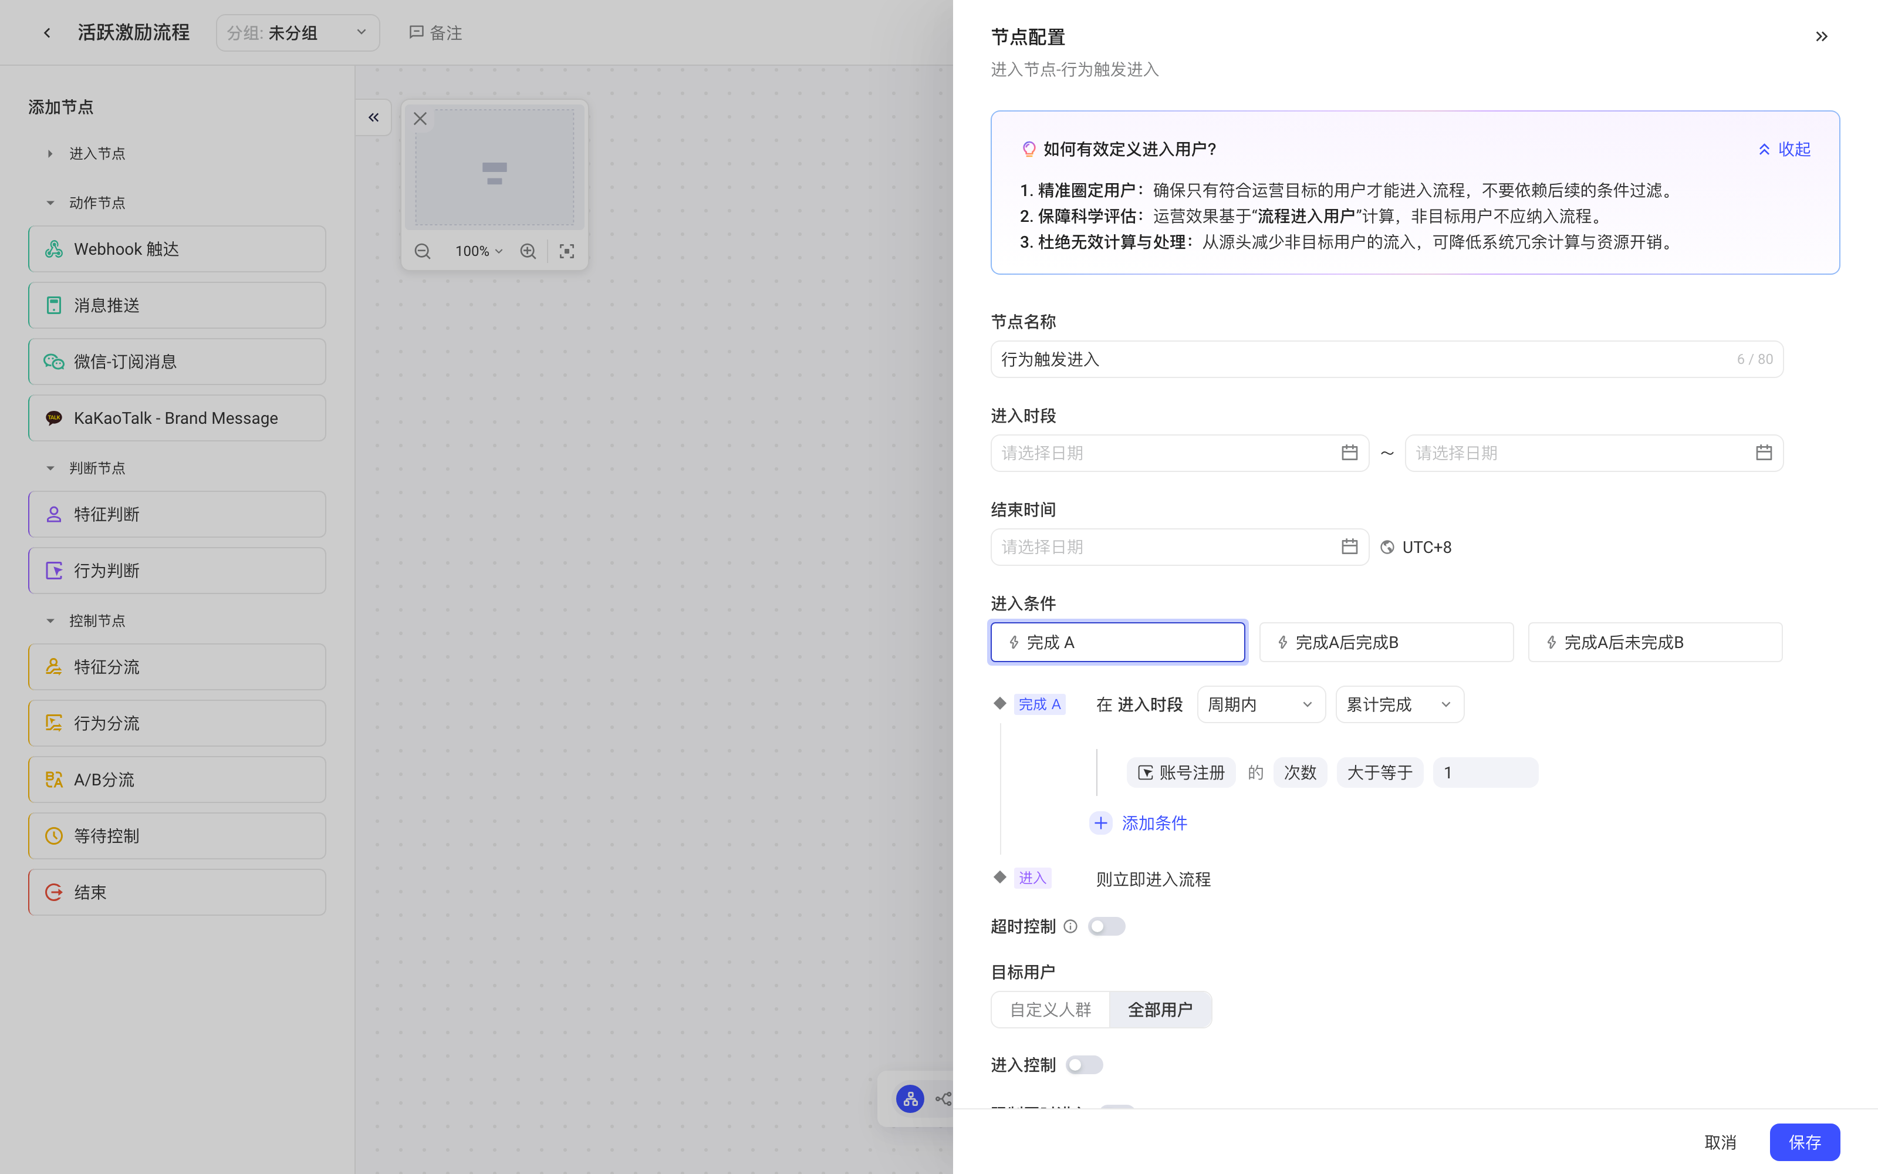Viewport: 1878px width, 1174px height.
Task: Select the 等待控制 node
Action: pyautogui.click(x=177, y=835)
